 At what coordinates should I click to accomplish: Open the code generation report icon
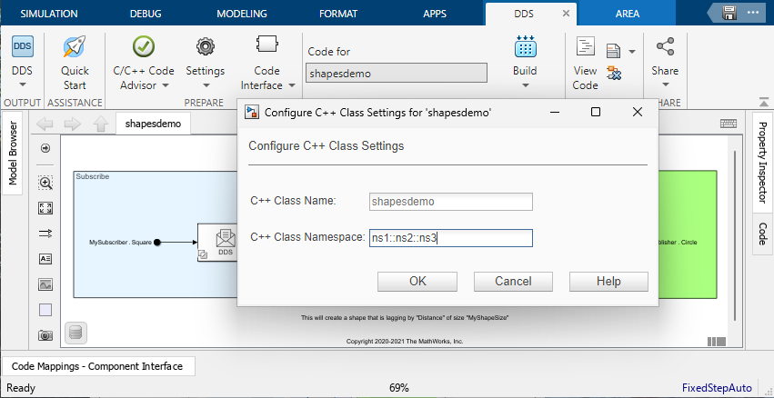613,51
